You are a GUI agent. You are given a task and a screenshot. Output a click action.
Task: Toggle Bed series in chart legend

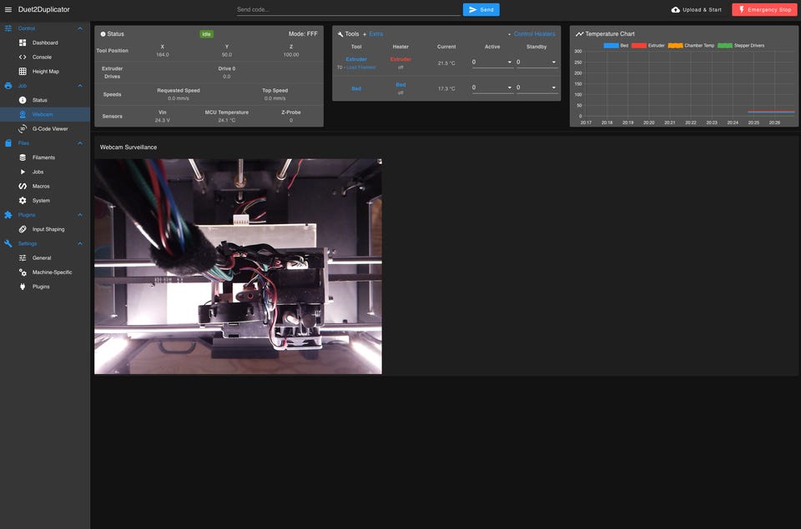point(611,45)
